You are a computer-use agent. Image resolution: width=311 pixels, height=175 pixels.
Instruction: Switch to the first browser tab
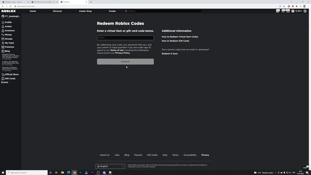(x=15, y=2)
